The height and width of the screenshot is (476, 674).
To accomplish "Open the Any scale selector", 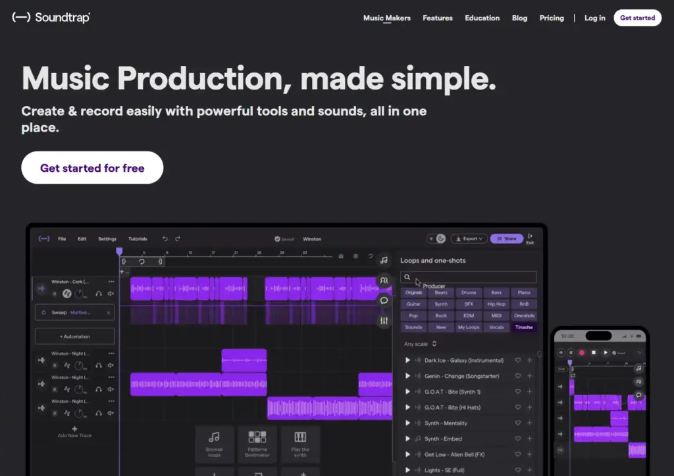I will click(x=420, y=344).
